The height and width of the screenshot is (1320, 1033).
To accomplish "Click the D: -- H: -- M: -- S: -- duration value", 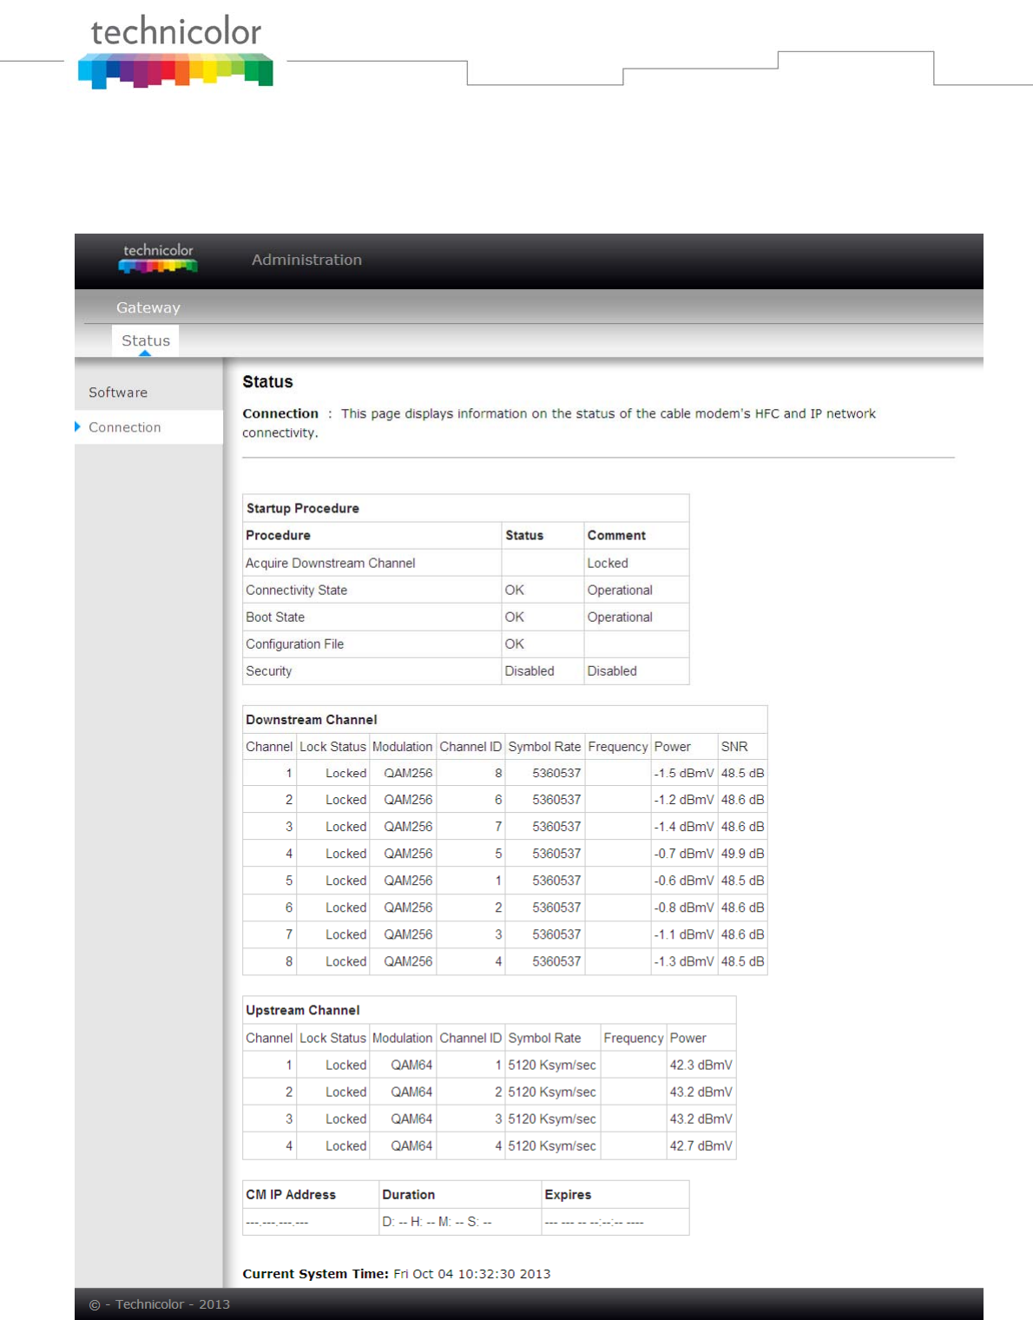I will tap(438, 1221).
